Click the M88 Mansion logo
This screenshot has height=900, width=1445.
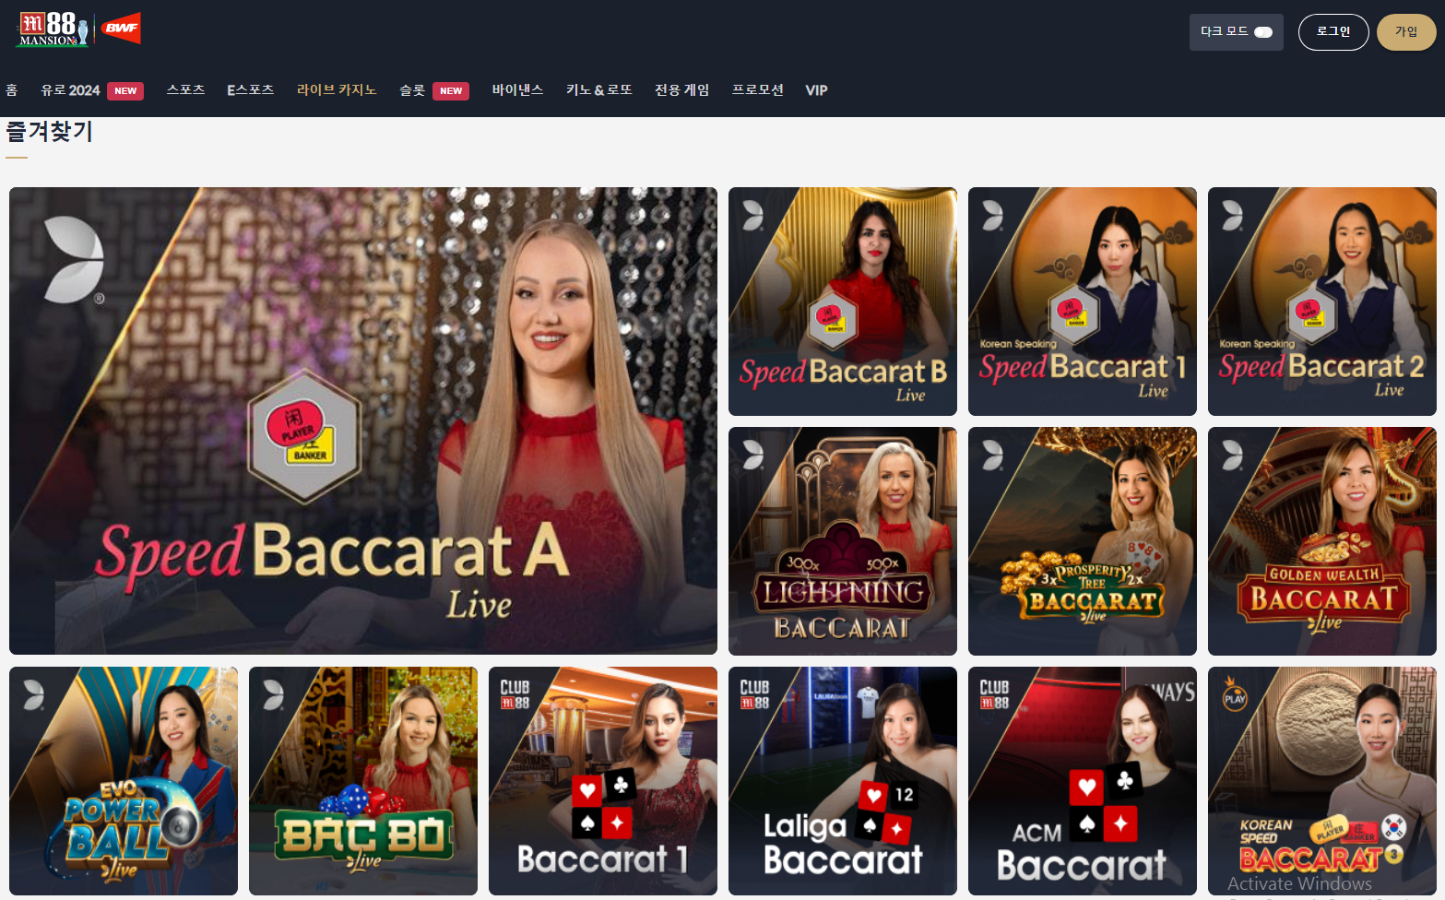click(53, 29)
